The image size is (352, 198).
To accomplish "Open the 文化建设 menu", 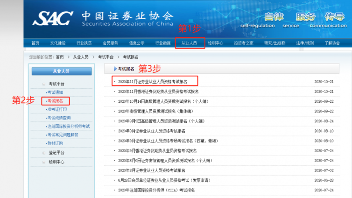I will point(58,43).
